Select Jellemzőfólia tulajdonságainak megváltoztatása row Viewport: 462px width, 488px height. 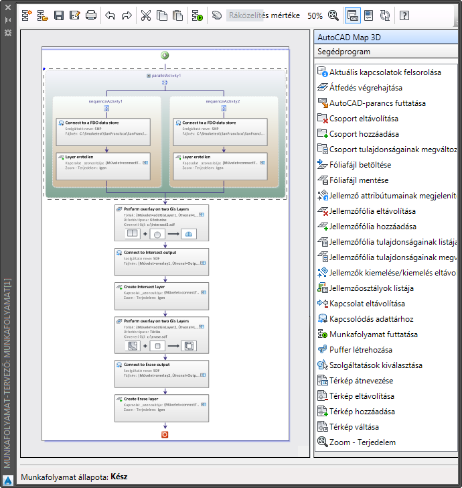[x=386, y=257]
